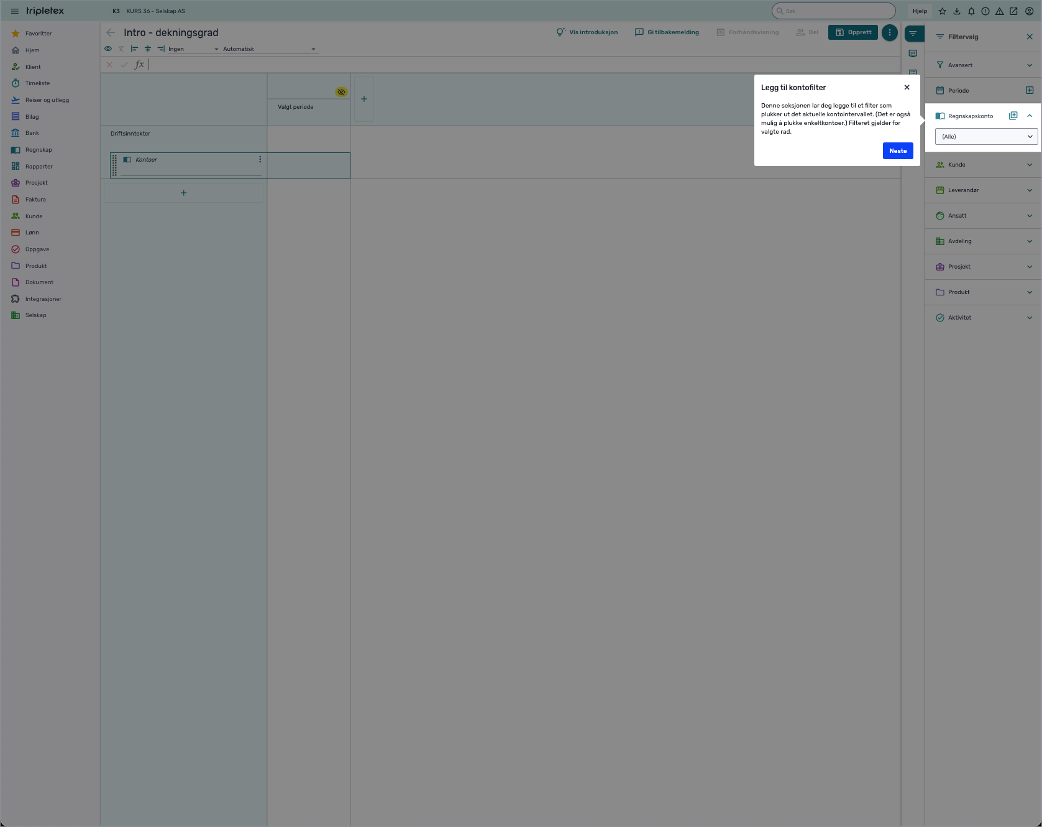Add a new row with the plus button
Image resolution: width=1042 pixels, height=827 pixels.
[x=183, y=193]
